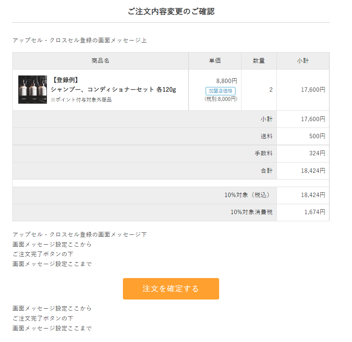
Task: Click the 単価 column header
Action: pyautogui.click(x=215, y=61)
